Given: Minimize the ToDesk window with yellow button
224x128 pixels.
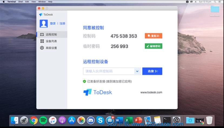Looking at the screenshot, I should click(43, 8).
